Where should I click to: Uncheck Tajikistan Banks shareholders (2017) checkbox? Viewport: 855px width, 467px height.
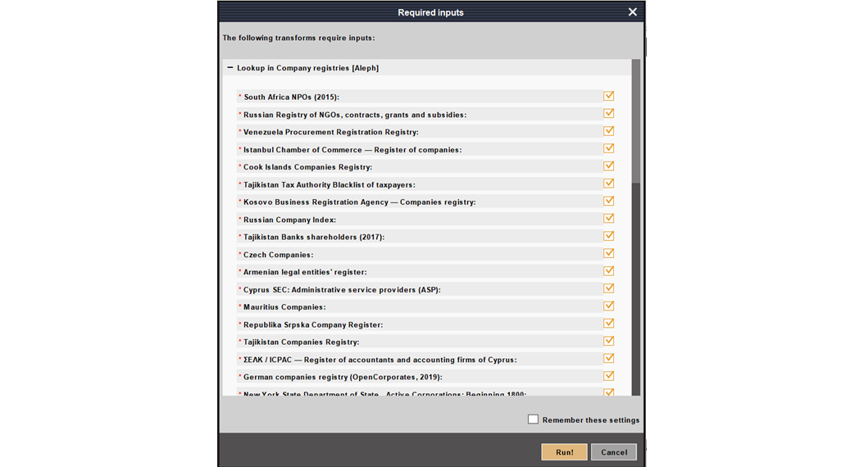608,236
